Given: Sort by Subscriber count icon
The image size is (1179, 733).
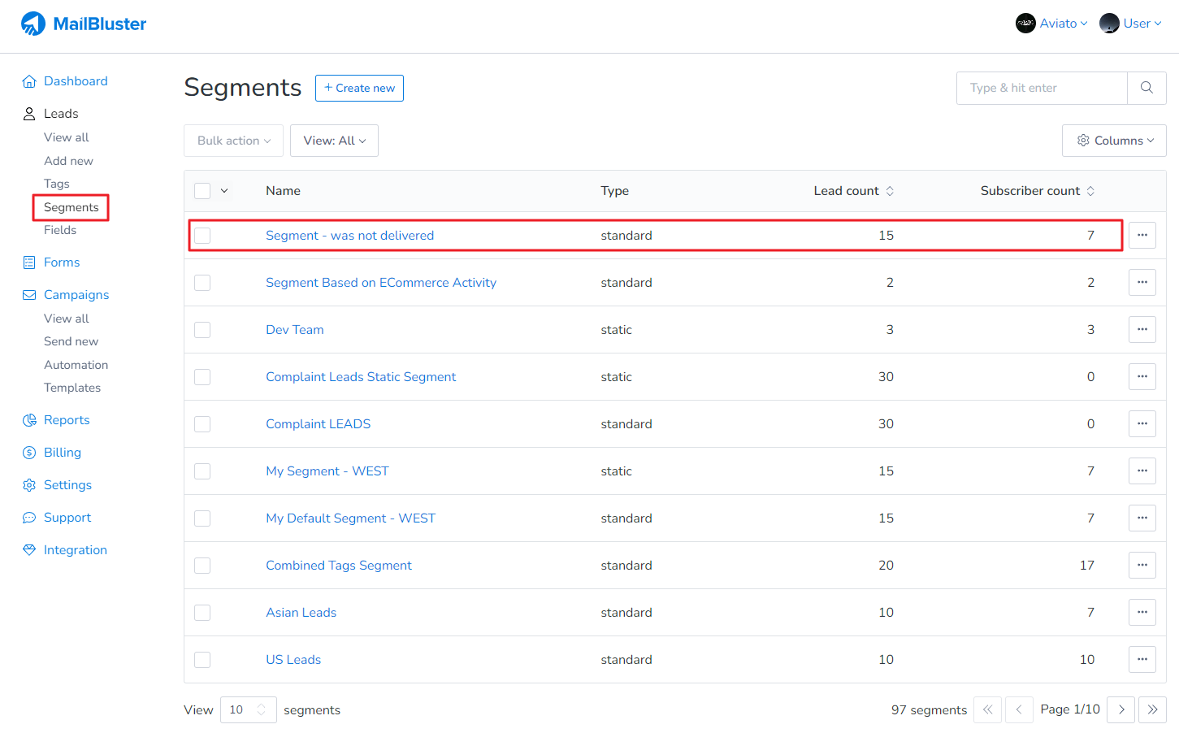Looking at the screenshot, I should [x=1090, y=191].
